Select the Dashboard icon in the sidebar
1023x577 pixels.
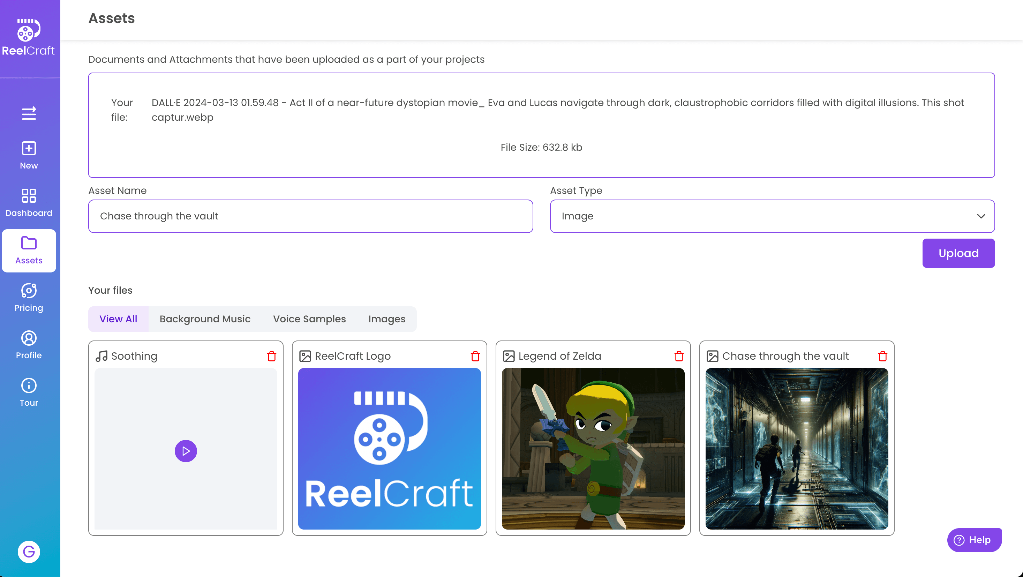point(28,196)
